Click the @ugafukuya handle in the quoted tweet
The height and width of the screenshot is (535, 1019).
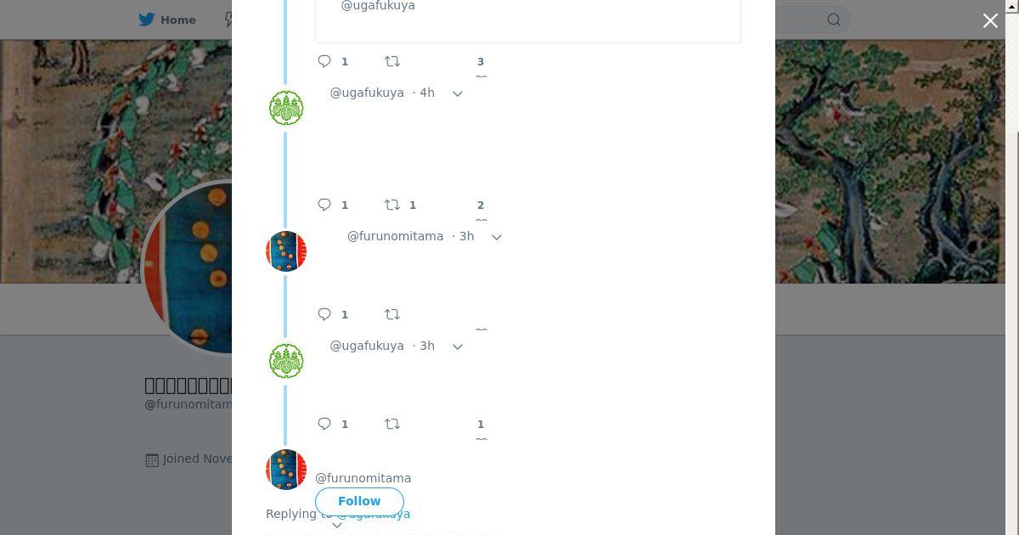pyautogui.click(x=378, y=6)
